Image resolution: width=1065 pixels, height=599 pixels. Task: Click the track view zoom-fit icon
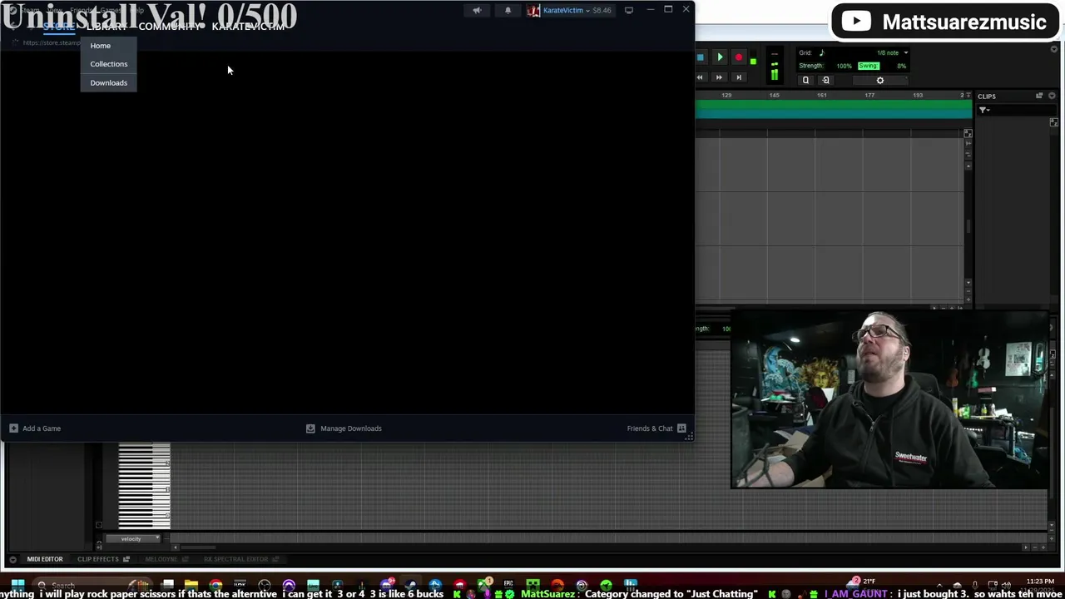(968, 133)
